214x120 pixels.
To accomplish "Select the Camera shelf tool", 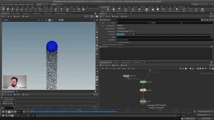I will pos(103,10).
